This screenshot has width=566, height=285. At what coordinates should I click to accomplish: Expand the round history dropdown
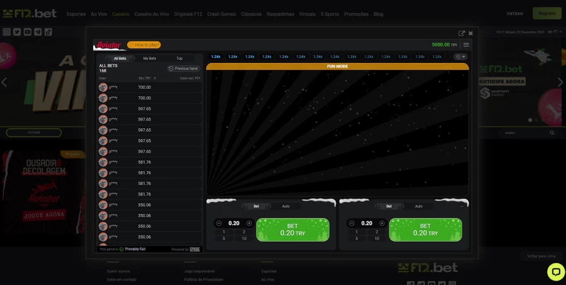[460, 57]
